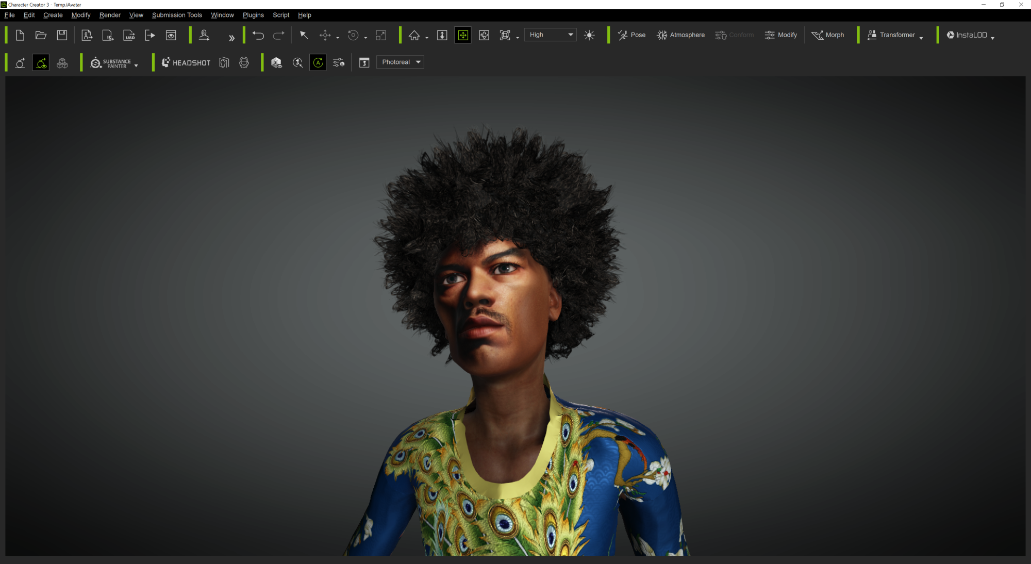
Task: Click the USD export icon
Action: [x=129, y=35]
